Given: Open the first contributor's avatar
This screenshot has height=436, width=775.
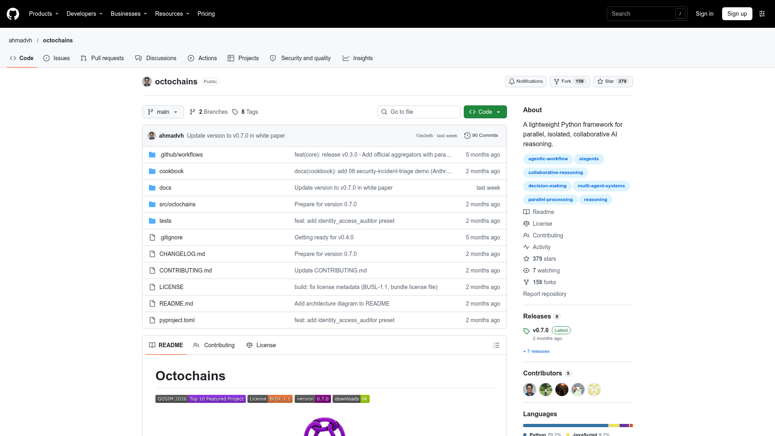Looking at the screenshot, I should tap(530, 390).
